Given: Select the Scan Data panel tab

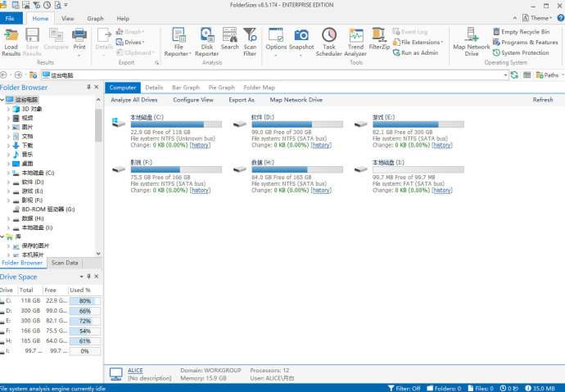Looking at the screenshot, I should click(65, 263).
